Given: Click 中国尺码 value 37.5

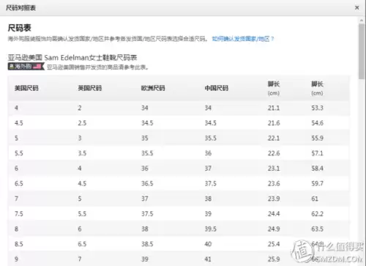Looking at the screenshot, I should pyautogui.click(x=211, y=183).
